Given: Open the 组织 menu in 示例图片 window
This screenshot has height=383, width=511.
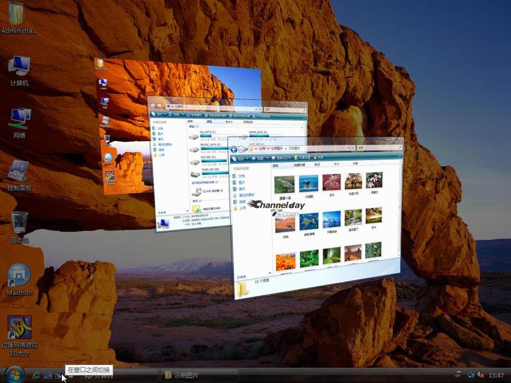Looking at the screenshot, I should pyautogui.click(x=241, y=158).
